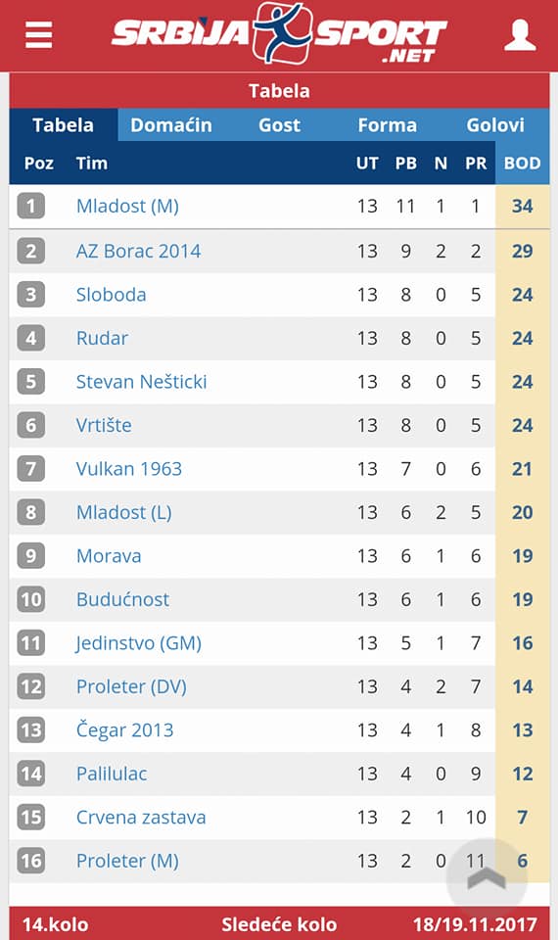Click the Tabela tab
558x940 pixels.
(x=63, y=124)
